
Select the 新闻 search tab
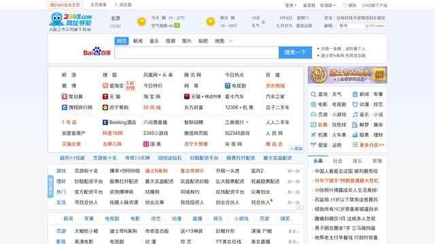pos(138,41)
